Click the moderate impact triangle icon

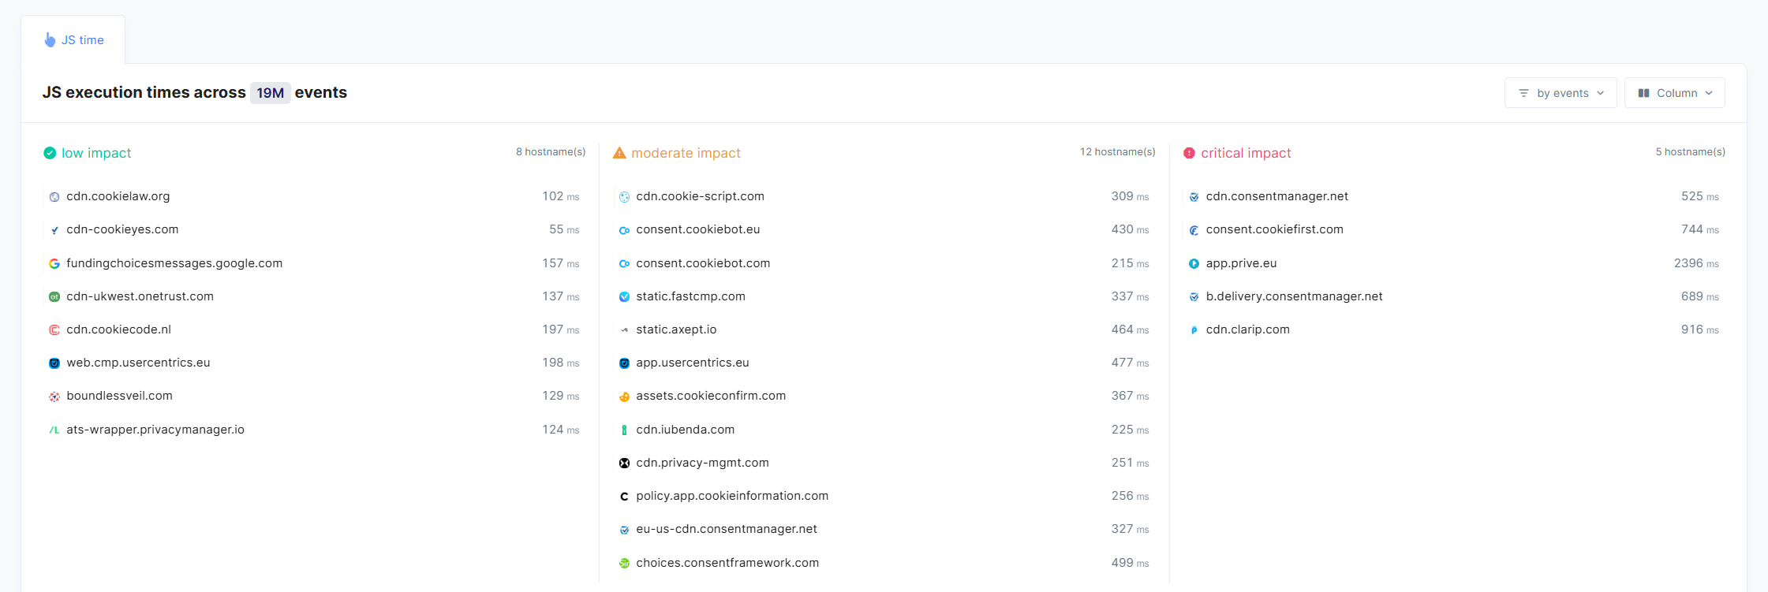[x=619, y=153]
